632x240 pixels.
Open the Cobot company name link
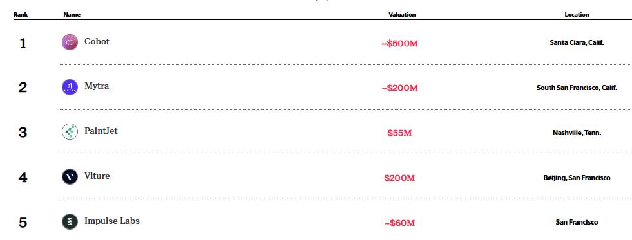[x=97, y=41]
